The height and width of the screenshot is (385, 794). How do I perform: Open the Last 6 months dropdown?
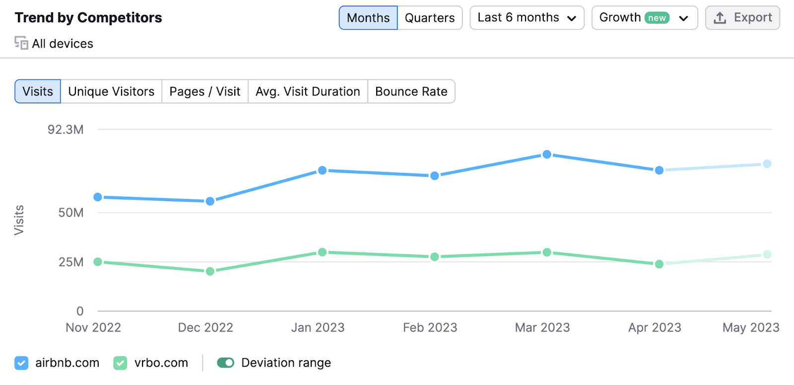point(527,18)
